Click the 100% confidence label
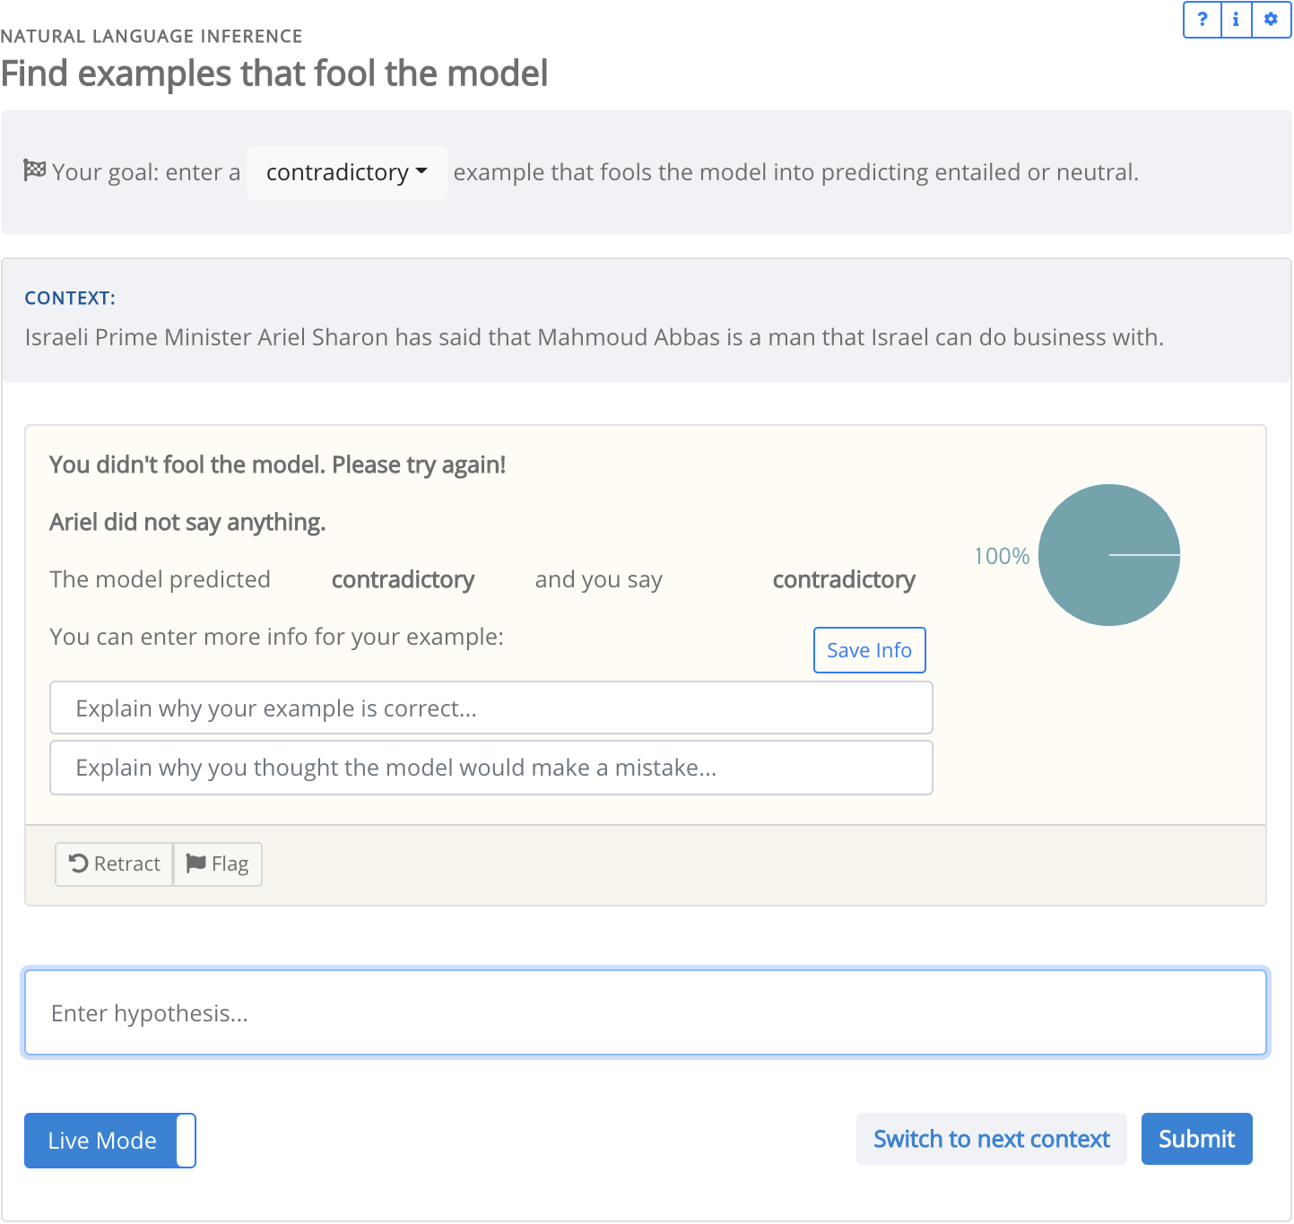 tap(1002, 556)
